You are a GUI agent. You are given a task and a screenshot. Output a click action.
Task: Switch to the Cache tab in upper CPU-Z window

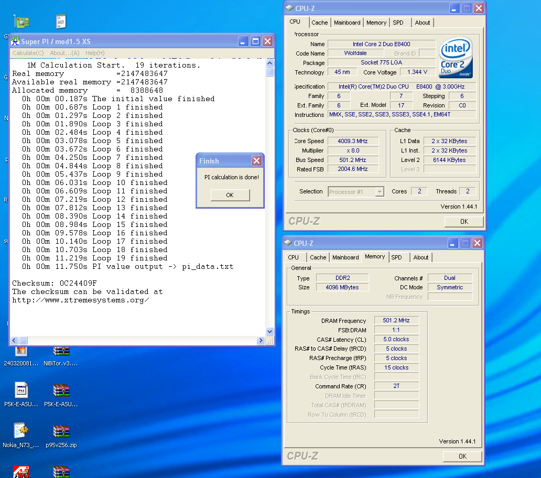click(319, 23)
